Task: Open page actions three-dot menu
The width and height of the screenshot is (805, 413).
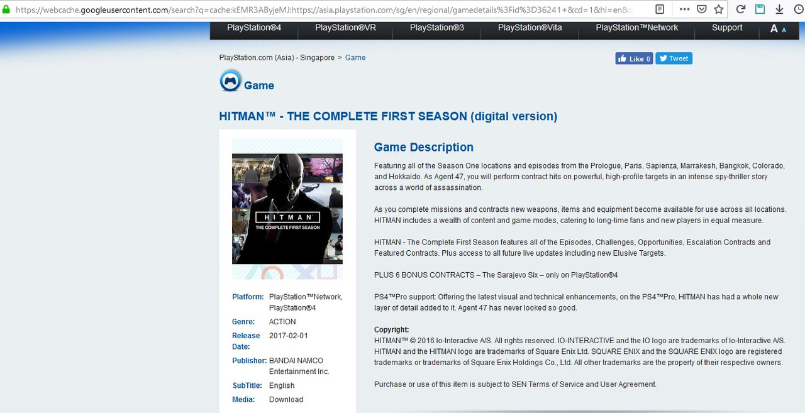Action: coord(685,9)
